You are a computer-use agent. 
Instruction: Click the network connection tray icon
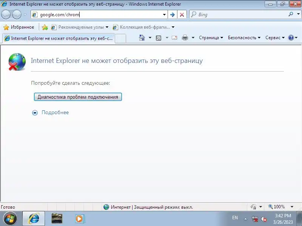click(x=254, y=219)
